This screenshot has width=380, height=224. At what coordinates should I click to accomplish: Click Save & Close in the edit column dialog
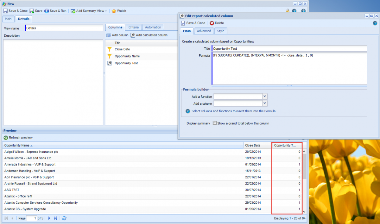tap(193, 23)
